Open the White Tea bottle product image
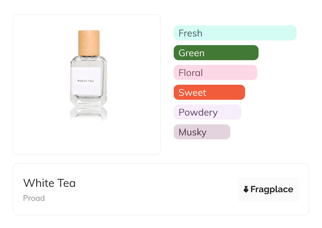Screen dimensions: 322x228 click(88, 77)
